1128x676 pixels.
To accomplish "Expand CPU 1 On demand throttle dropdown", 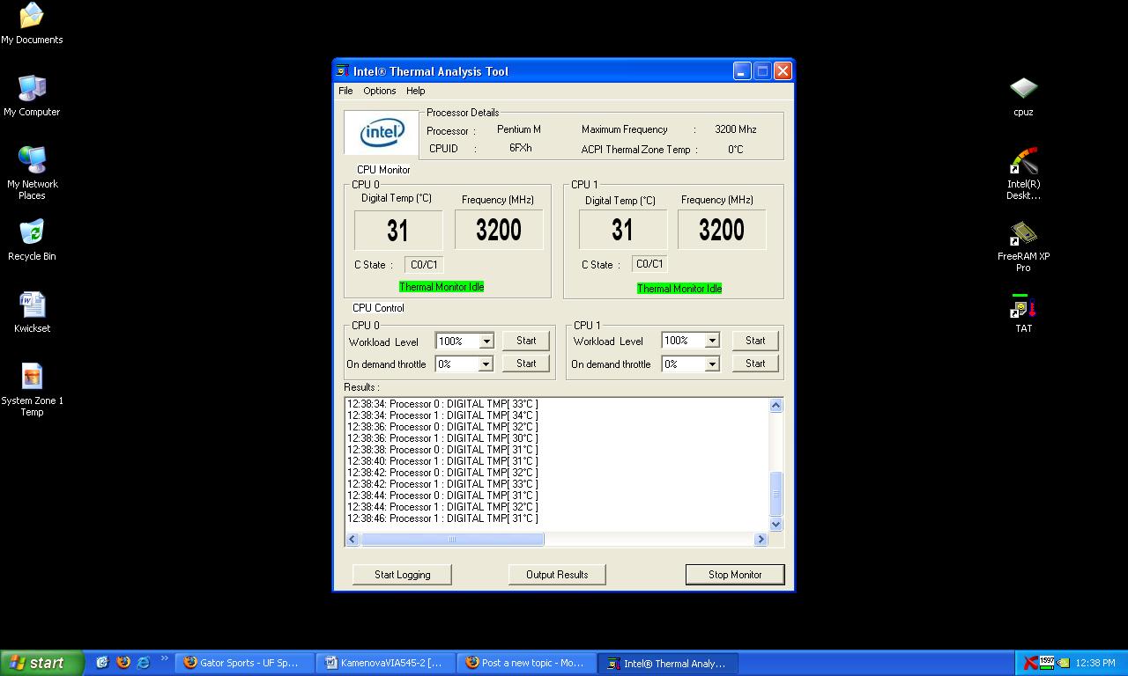I will [x=712, y=364].
